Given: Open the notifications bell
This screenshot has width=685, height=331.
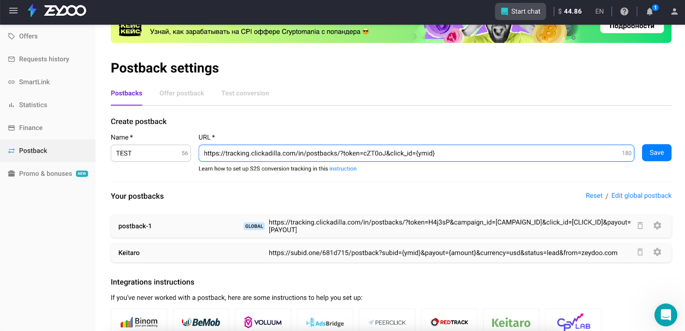Looking at the screenshot, I should pos(649,12).
